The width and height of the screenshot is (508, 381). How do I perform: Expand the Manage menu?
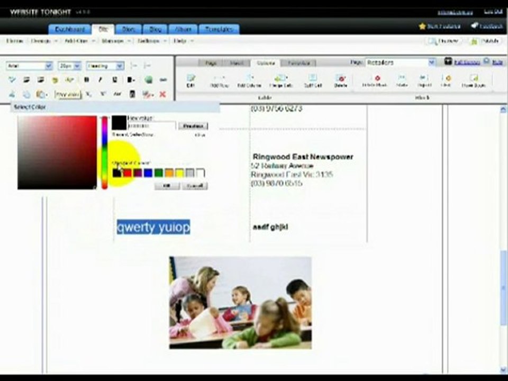(116, 41)
